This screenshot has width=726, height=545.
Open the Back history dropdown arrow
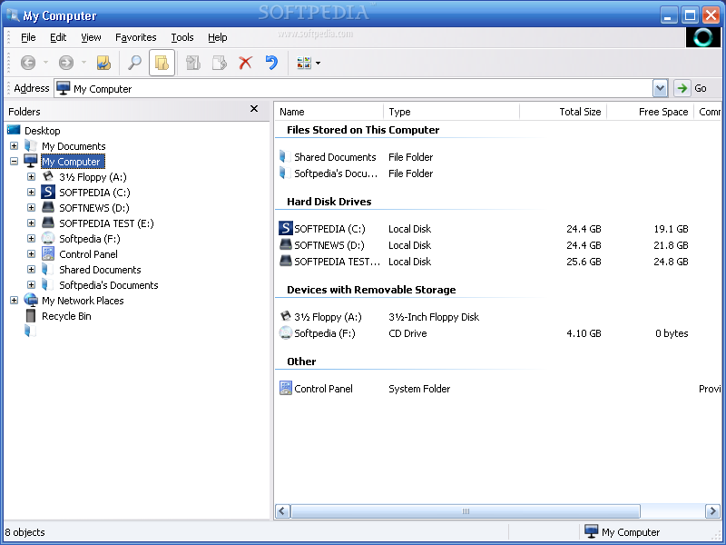45,62
